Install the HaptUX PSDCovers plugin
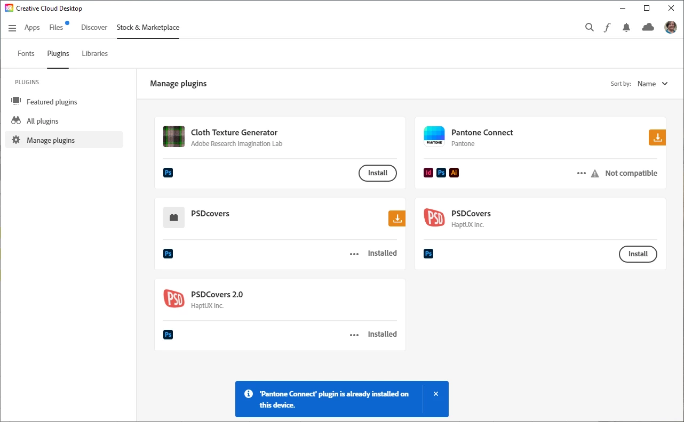The height and width of the screenshot is (422, 684). point(638,254)
